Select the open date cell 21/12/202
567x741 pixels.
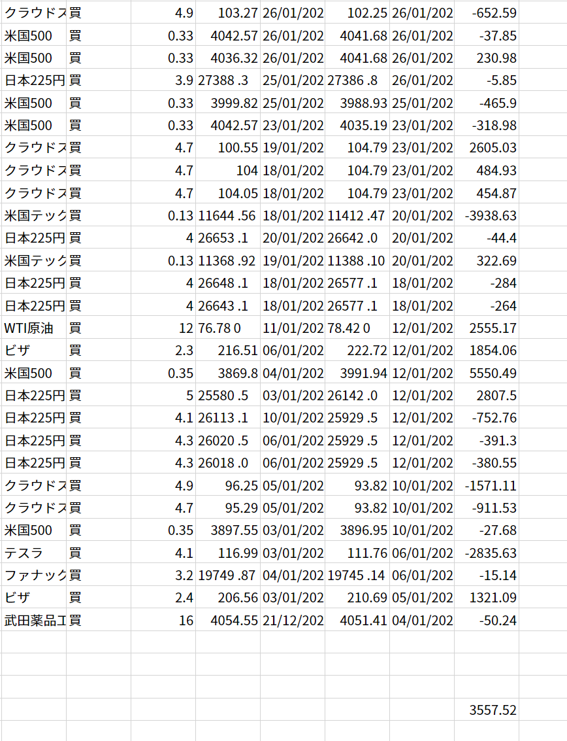293,620
